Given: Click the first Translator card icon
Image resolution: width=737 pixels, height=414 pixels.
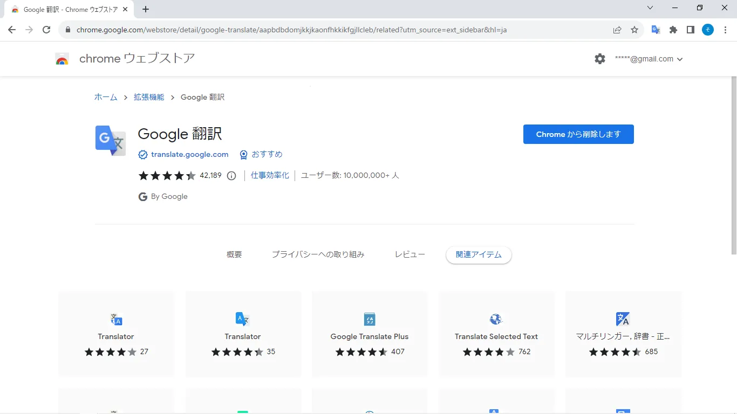Looking at the screenshot, I should click(x=116, y=319).
